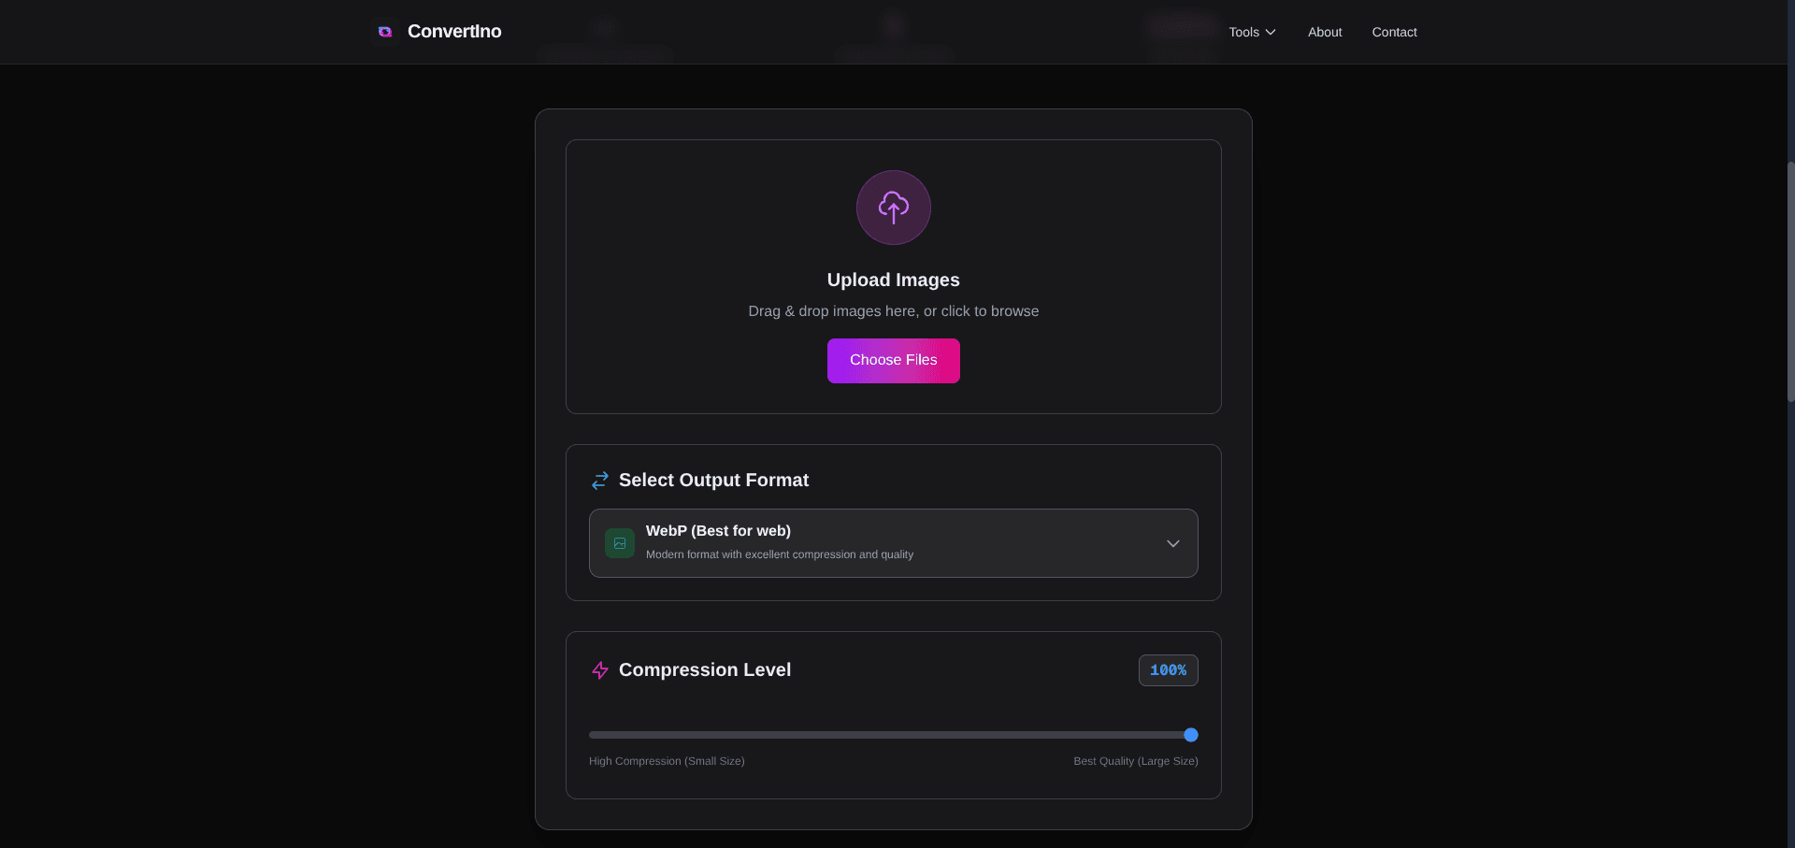Open the WebP (Best for web) format picker
1795x848 pixels.
click(893, 543)
